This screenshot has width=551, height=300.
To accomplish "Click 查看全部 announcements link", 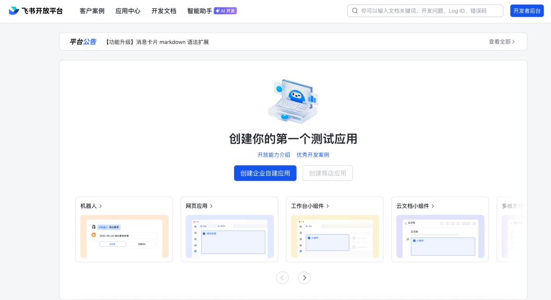I will click(x=501, y=42).
